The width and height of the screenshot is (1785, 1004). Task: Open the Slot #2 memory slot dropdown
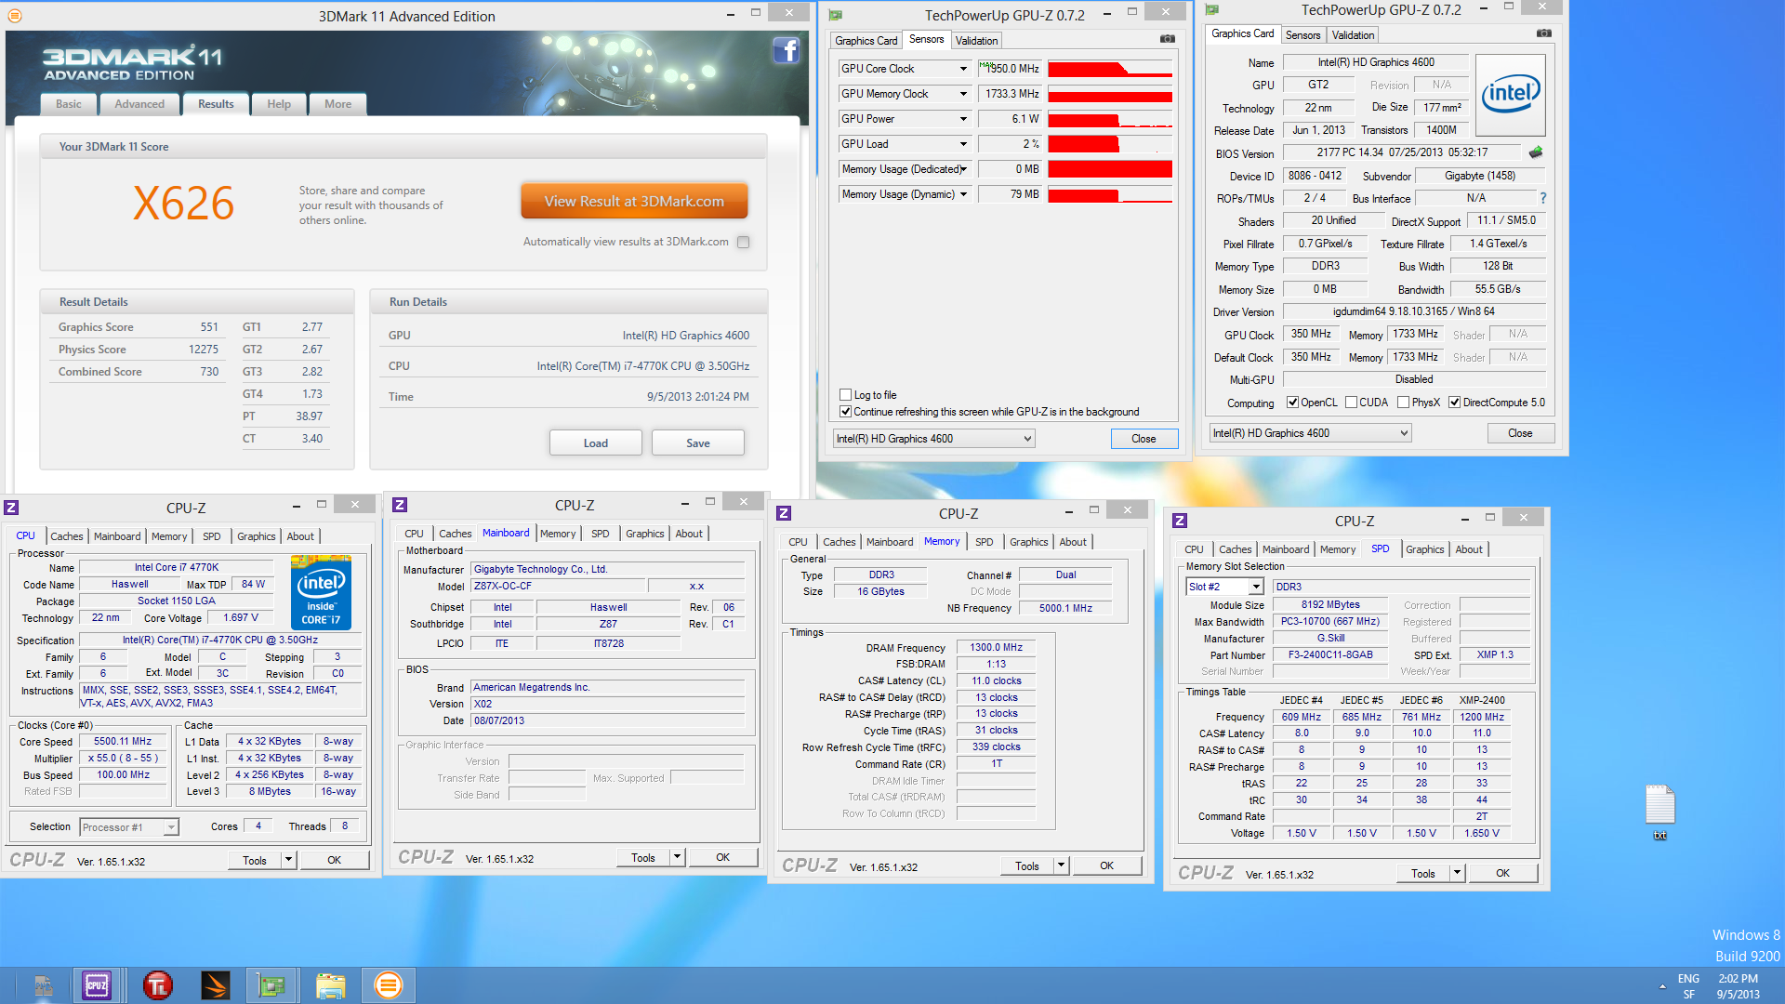(1256, 587)
